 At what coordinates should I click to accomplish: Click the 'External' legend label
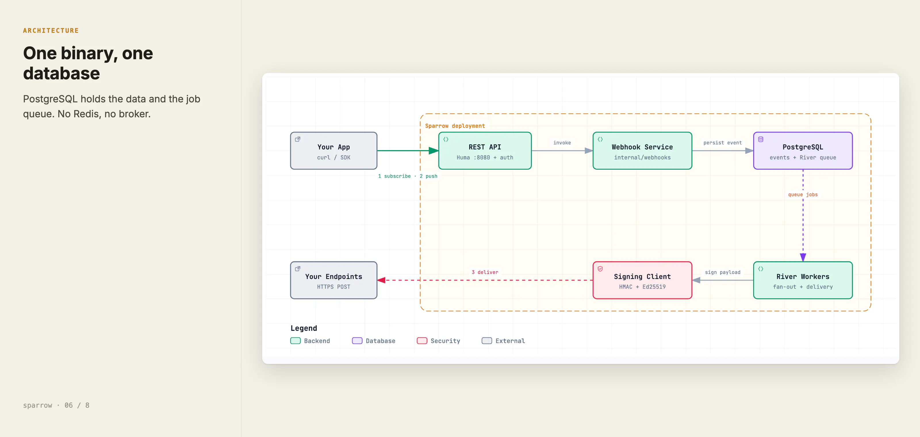(x=510, y=341)
